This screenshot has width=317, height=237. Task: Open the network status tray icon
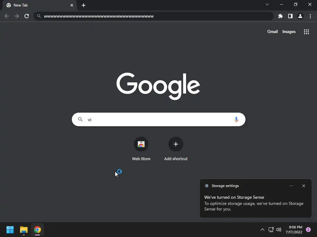pyautogui.click(x=271, y=230)
